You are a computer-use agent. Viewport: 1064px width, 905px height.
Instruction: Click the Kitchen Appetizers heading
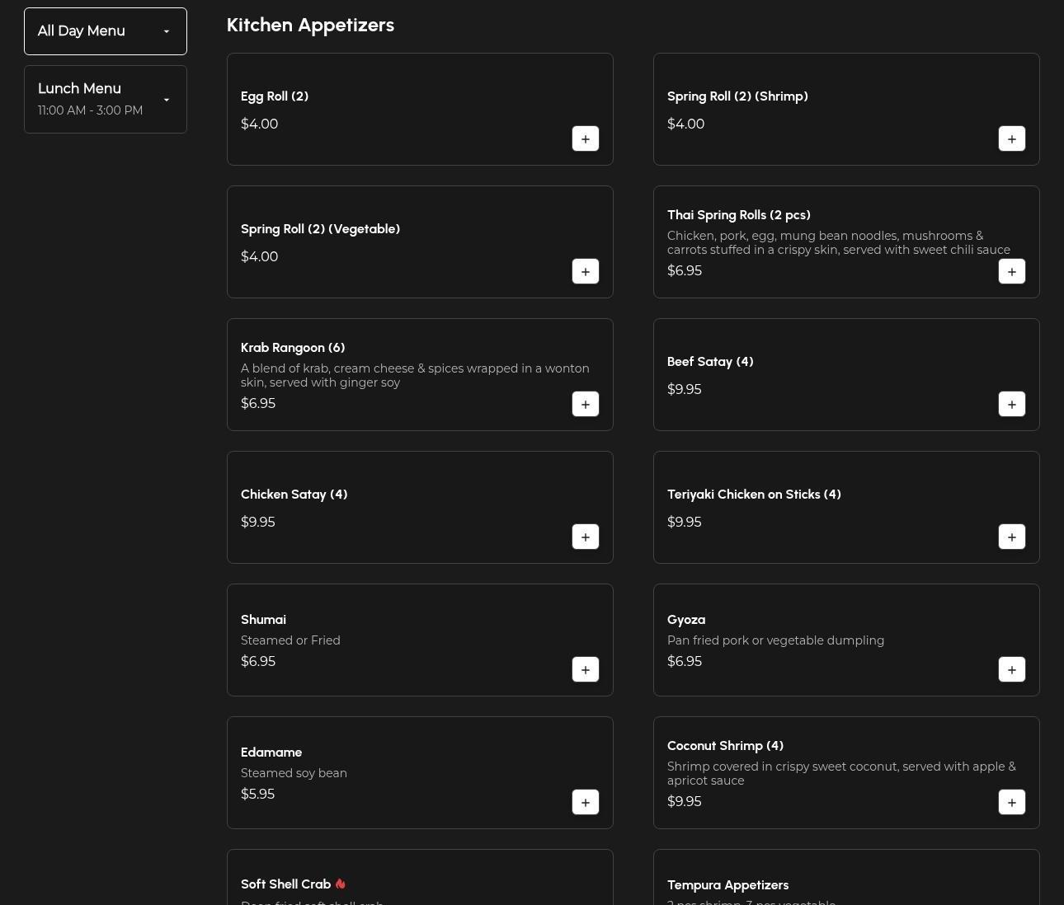(x=310, y=25)
